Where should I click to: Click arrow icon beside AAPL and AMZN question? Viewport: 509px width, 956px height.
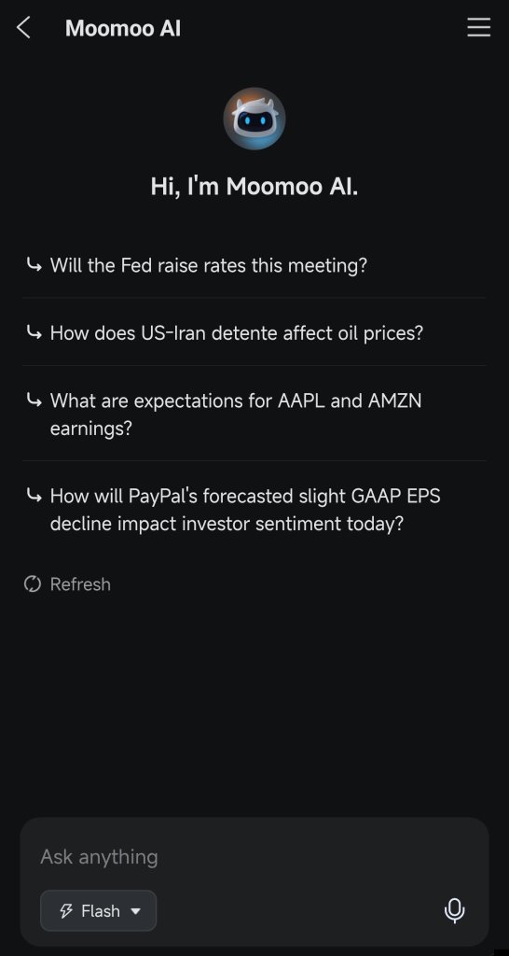coord(34,400)
